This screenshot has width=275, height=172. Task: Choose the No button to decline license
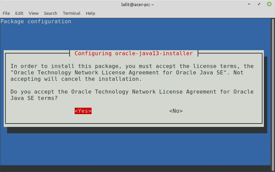(176, 111)
